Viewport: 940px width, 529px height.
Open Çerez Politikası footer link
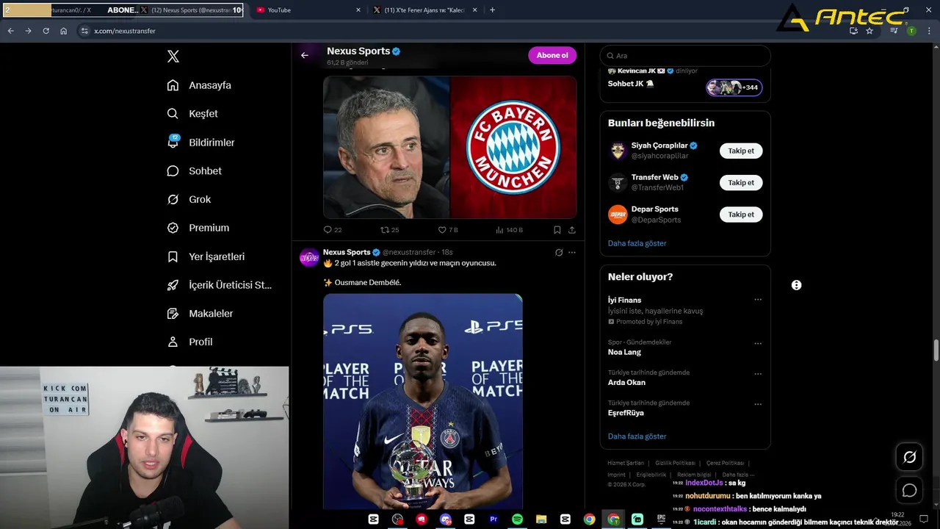coord(725,463)
